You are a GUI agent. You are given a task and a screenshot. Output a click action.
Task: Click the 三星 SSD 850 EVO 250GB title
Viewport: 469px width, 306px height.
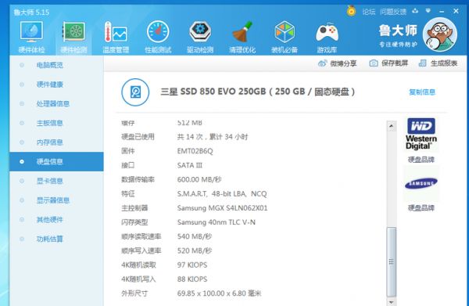tap(257, 92)
